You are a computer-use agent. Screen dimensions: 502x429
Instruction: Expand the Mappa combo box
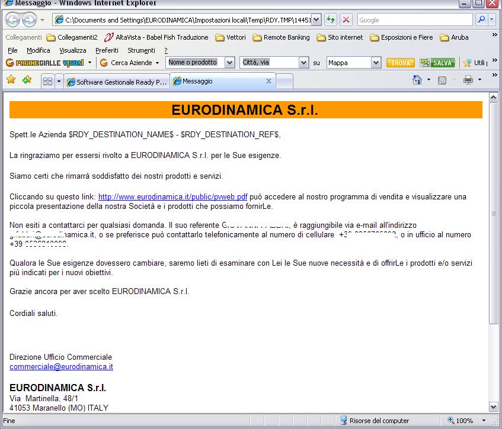(x=376, y=63)
